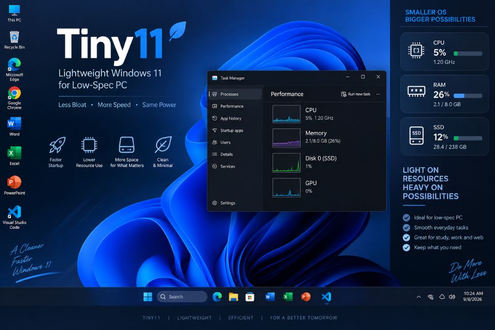This screenshot has height=330, width=495.
Task: Click the volume speaker tray icon
Action: [x=452, y=297]
